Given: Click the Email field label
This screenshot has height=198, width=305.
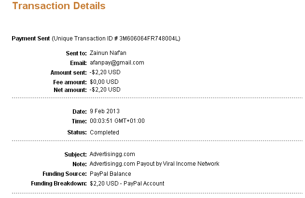Looking at the screenshot, I should [x=78, y=63].
